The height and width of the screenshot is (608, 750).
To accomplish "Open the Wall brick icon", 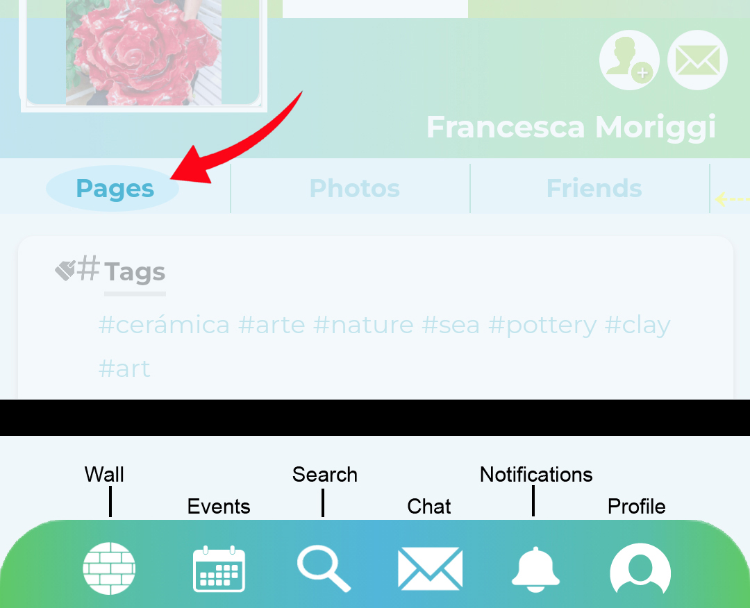I will click(x=109, y=568).
